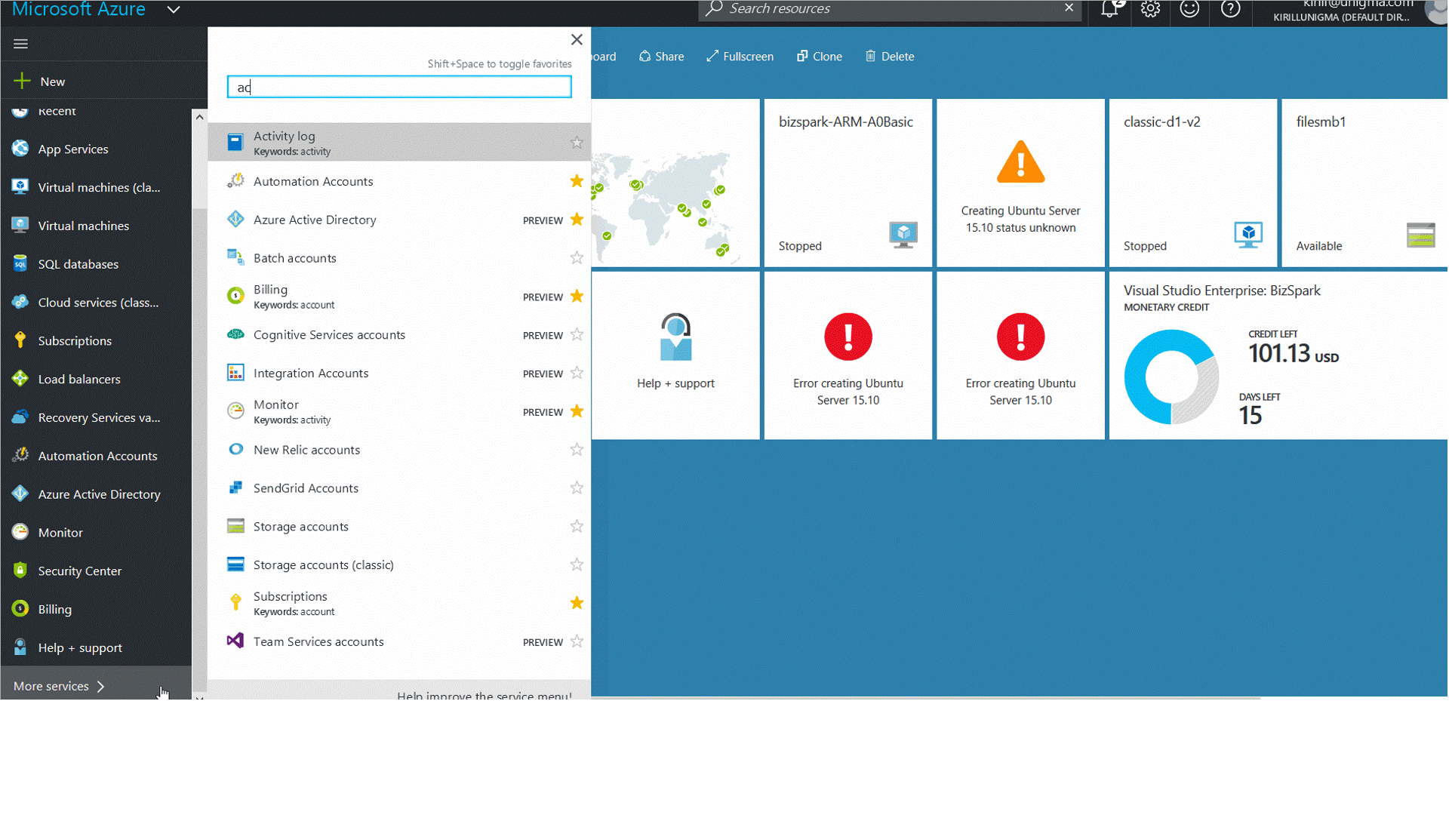The width and height of the screenshot is (1449, 815).
Task: Open the portal settings gear
Action: (1150, 9)
